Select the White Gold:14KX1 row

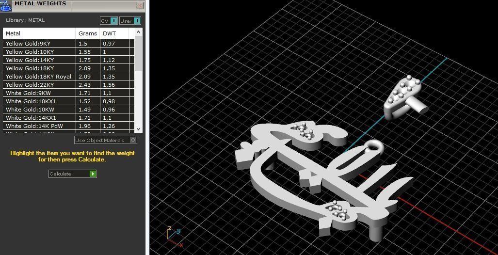tap(68, 118)
